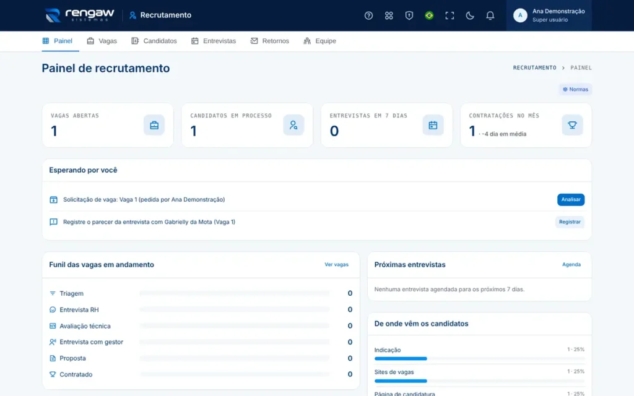Open the Ver vagas link
The width and height of the screenshot is (634, 396).
click(x=336, y=264)
